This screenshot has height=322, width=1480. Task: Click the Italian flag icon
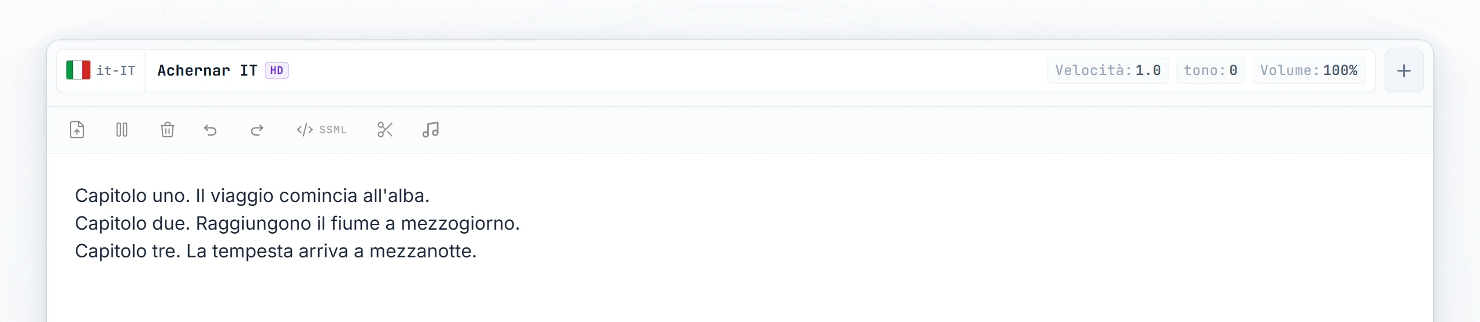78,70
